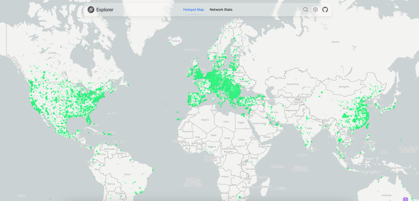The image size is (419, 201).
Task: Click the Sri Lanka map label
Action: [x=312, y=150]
